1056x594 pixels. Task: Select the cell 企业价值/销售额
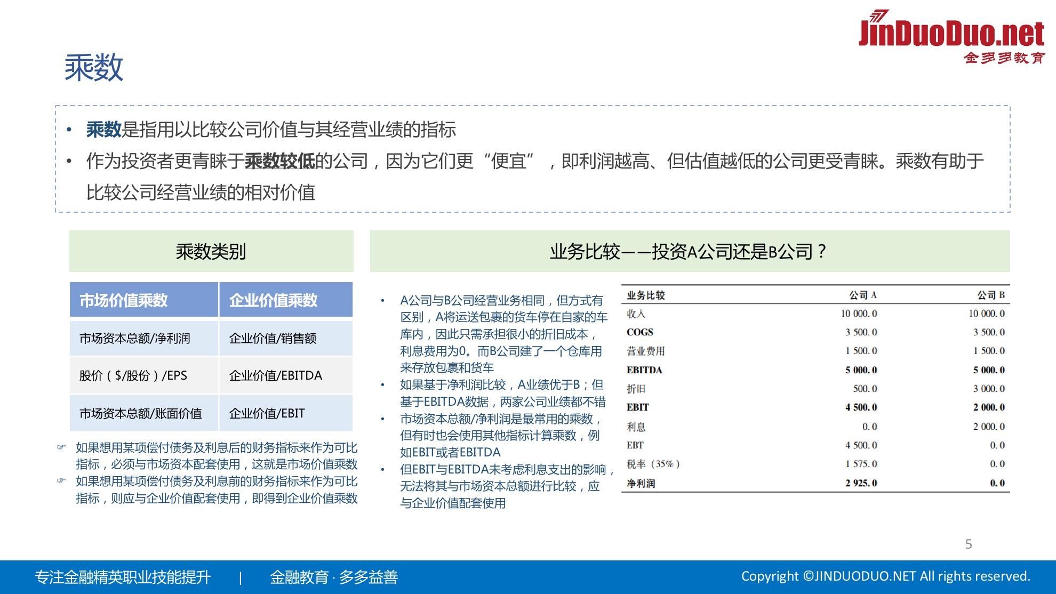click(x=286, y=338)
